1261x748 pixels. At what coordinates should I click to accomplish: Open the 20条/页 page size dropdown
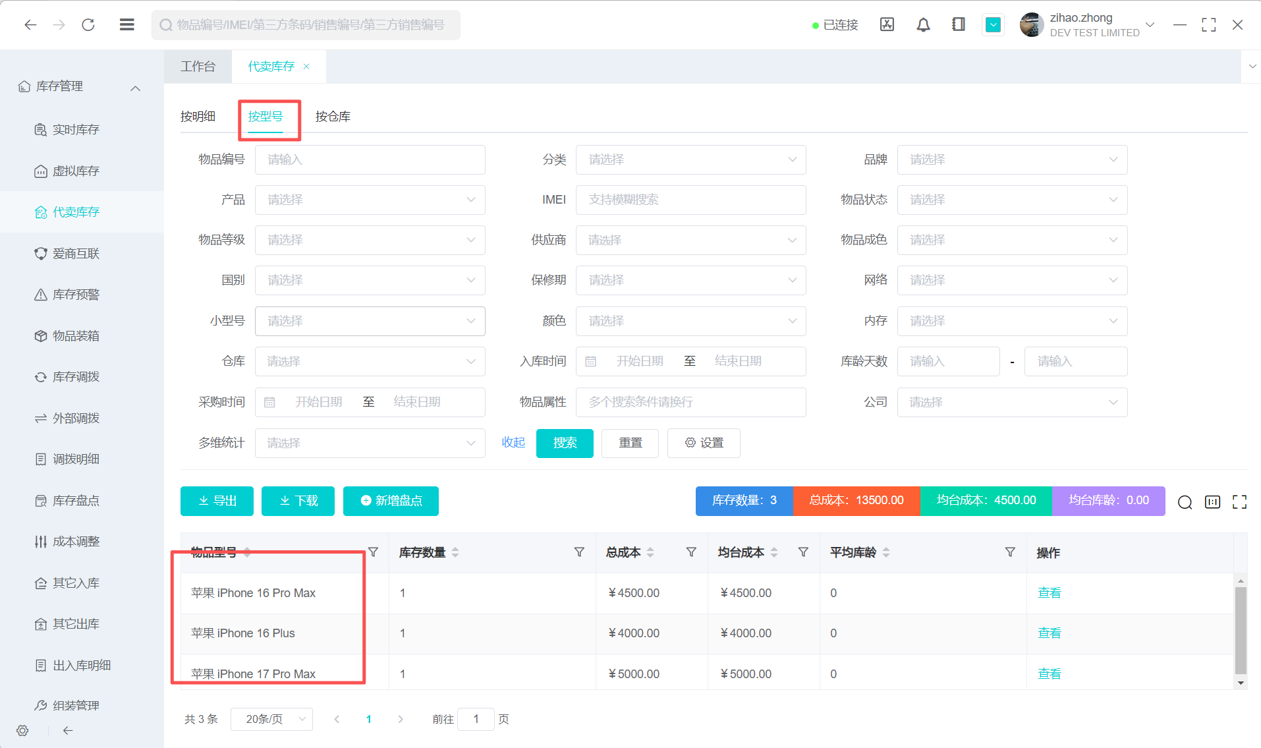271,719
